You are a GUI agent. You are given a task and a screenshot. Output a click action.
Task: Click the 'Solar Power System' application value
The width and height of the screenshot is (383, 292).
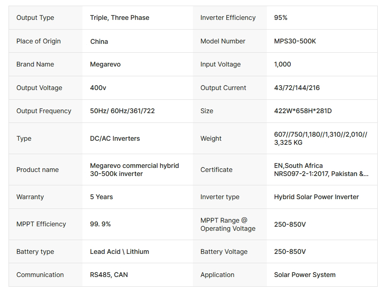click(x=305, y=275)
